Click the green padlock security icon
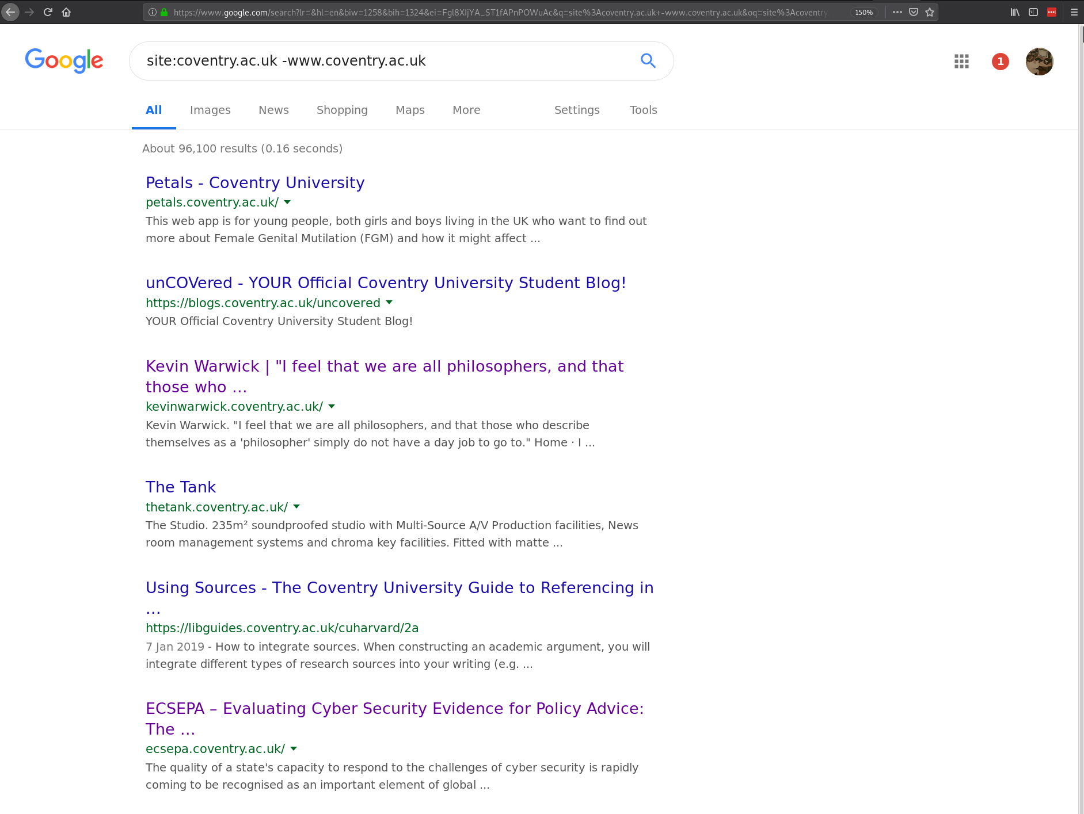This screenshot has width=1084, height=814. click(164, 12)
